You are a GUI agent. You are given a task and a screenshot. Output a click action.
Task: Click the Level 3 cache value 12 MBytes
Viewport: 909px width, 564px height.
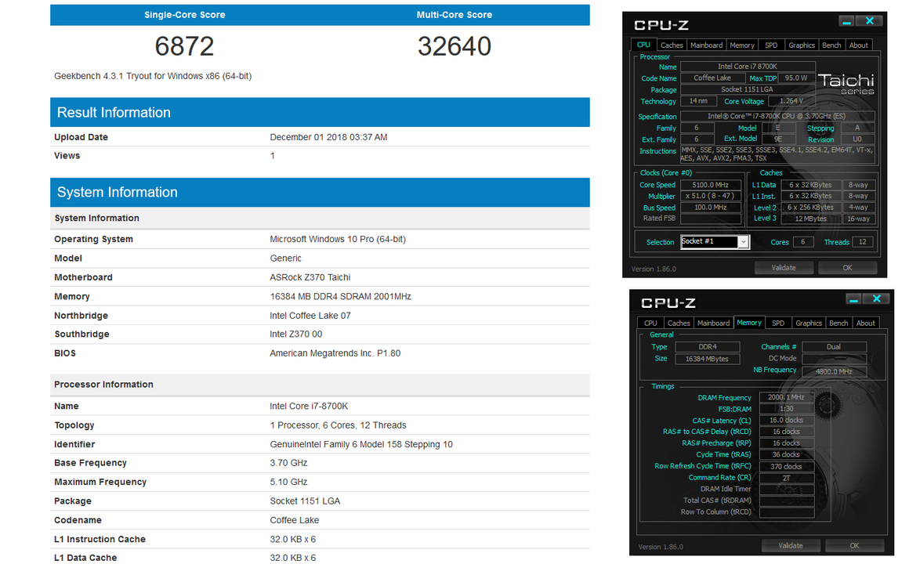tap(810, 219)
